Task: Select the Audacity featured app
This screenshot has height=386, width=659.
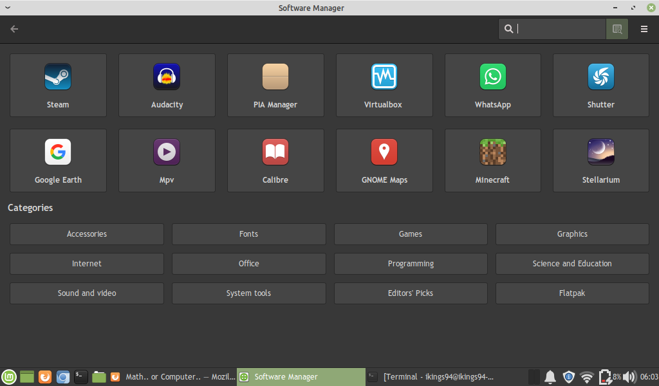Action: coord(167,85)
